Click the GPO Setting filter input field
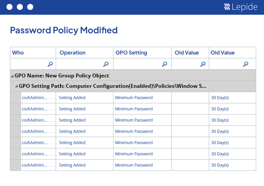This screenshot has width=264, height=186. pyautogui.click(x=142, y=64)
